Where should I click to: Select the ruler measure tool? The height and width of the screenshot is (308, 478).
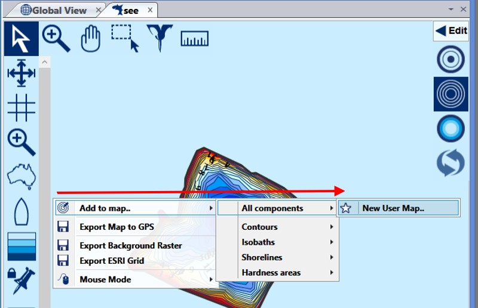194,39
